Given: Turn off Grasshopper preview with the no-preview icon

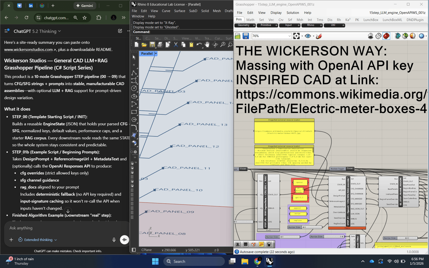Looking at the screenshot, I should coord(371,36).
